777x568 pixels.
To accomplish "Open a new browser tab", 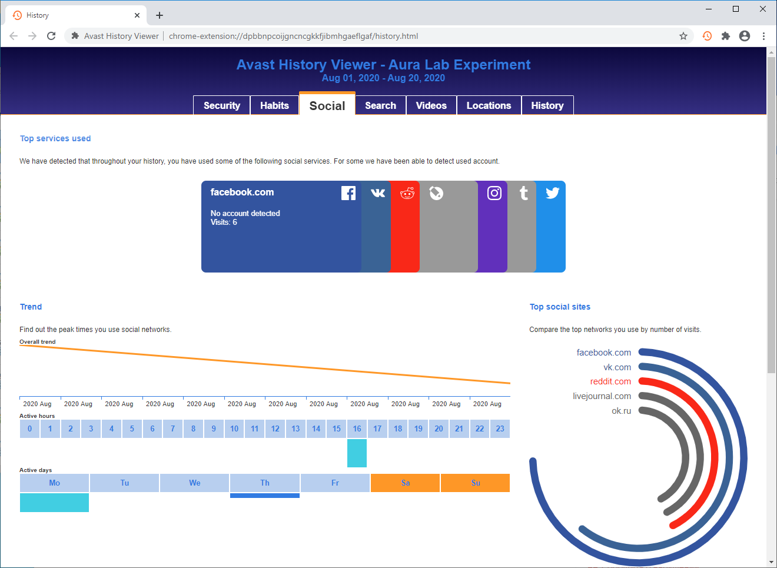I will click(160, 15).
